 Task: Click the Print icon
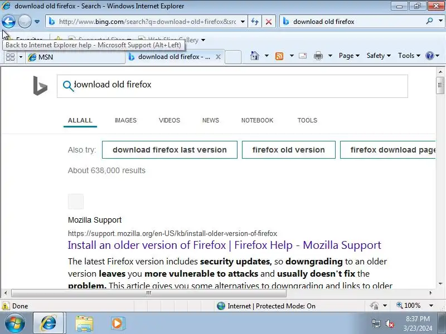pos(318,56)
